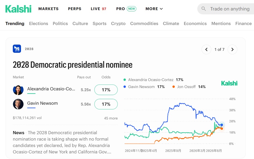The width and height of the screenshot is (254, 159).
Task: Show the 45 more candidates
Action: point(111,118)
